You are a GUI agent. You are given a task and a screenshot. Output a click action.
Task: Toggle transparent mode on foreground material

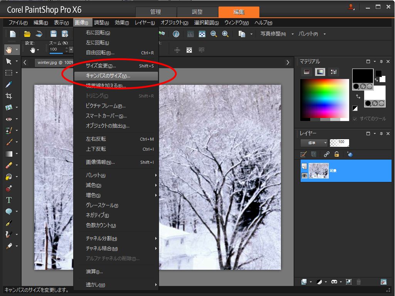pyautogui.click(x=370, y=86)
